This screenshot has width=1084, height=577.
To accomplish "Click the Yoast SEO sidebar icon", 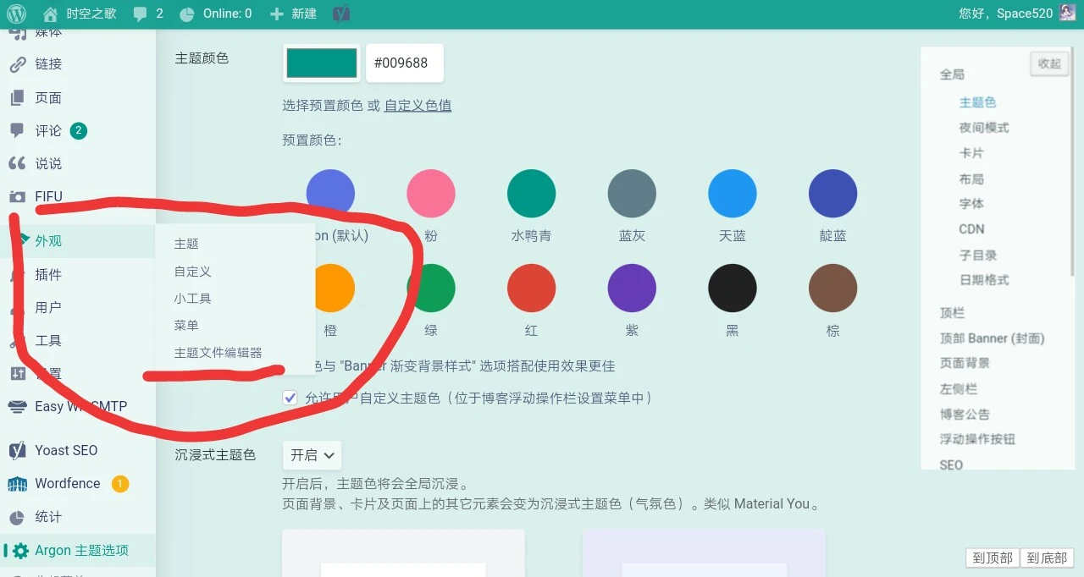I will (17, 450).
